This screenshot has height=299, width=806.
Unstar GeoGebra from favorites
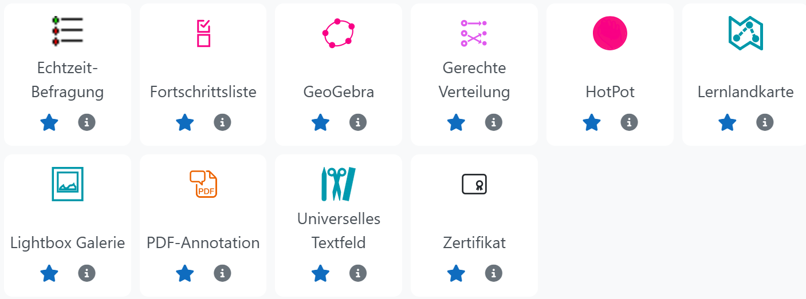tap(321, 122)
